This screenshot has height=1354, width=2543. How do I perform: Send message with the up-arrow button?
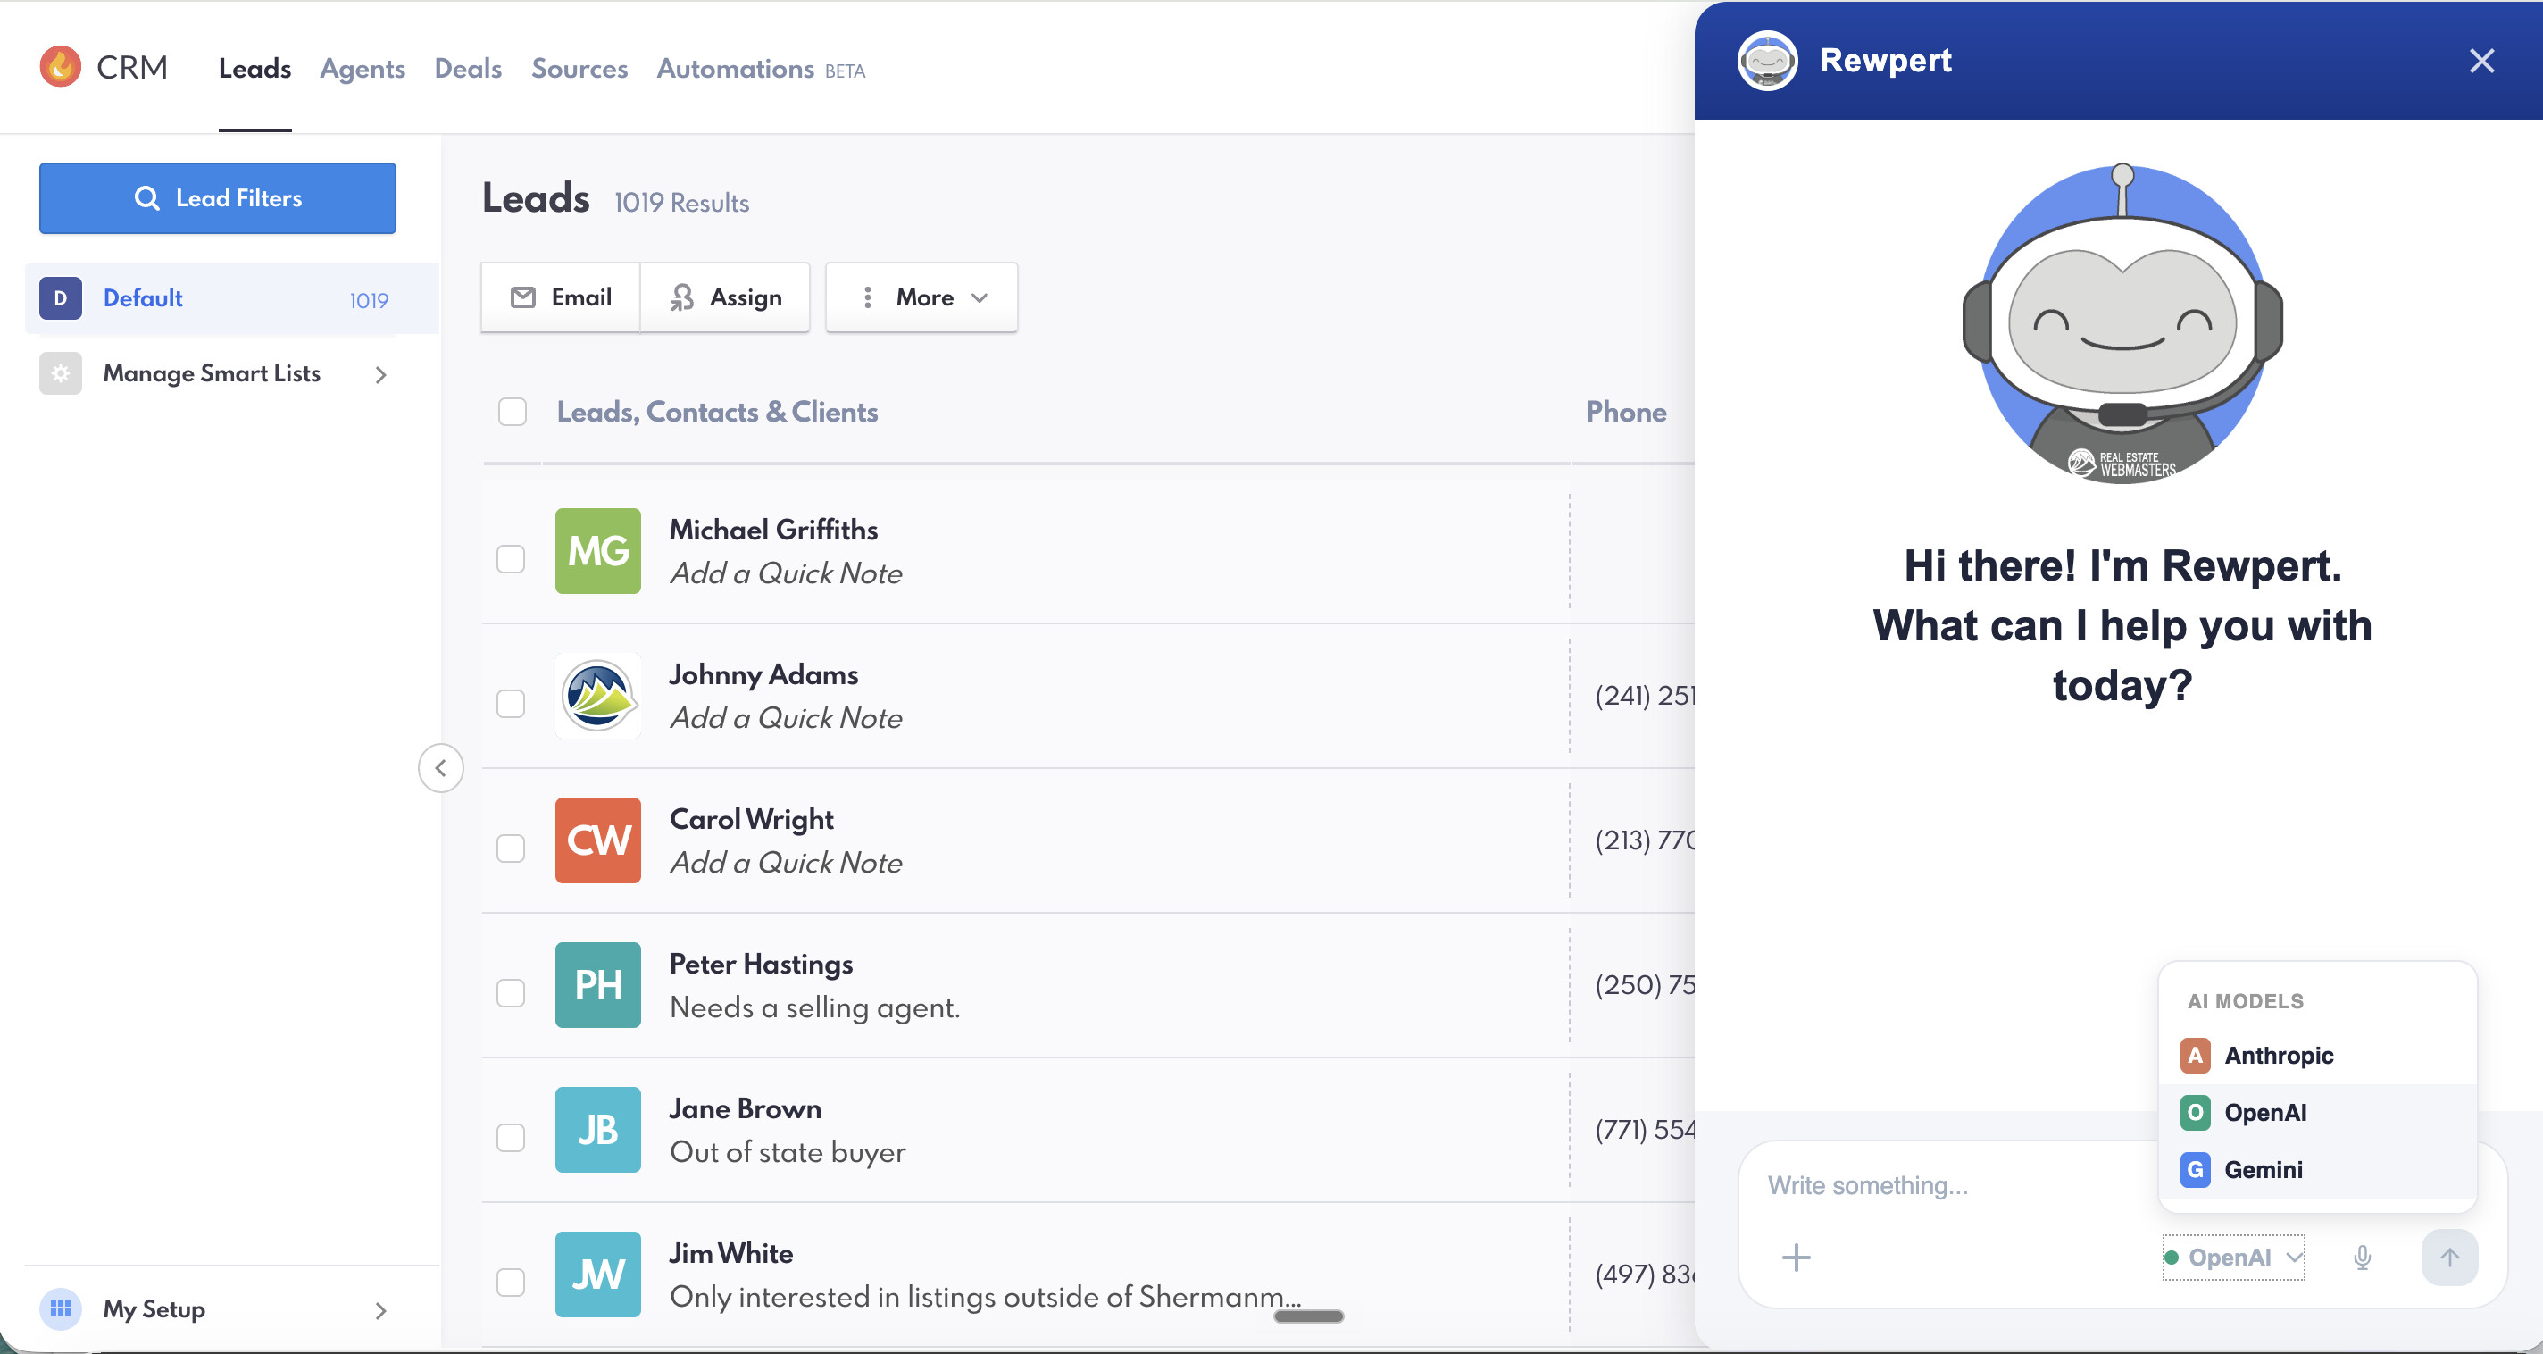[x=2449, y=1258]
